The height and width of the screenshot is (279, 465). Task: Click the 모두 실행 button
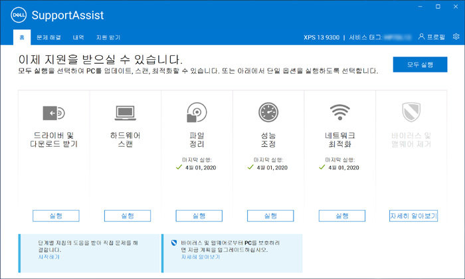(x=420, y=64)
